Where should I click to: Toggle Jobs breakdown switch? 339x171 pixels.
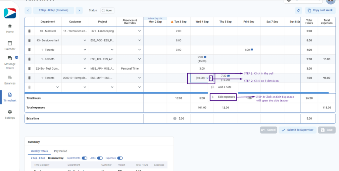pos(100,158)
